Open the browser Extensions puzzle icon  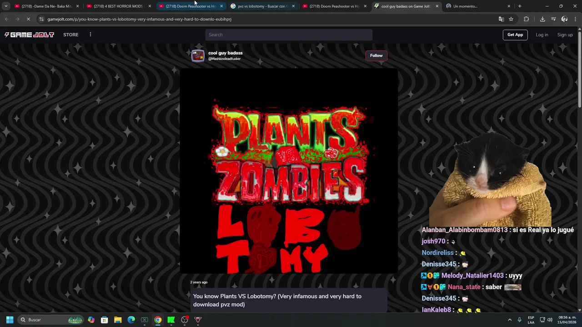click(x=527, y=19)
